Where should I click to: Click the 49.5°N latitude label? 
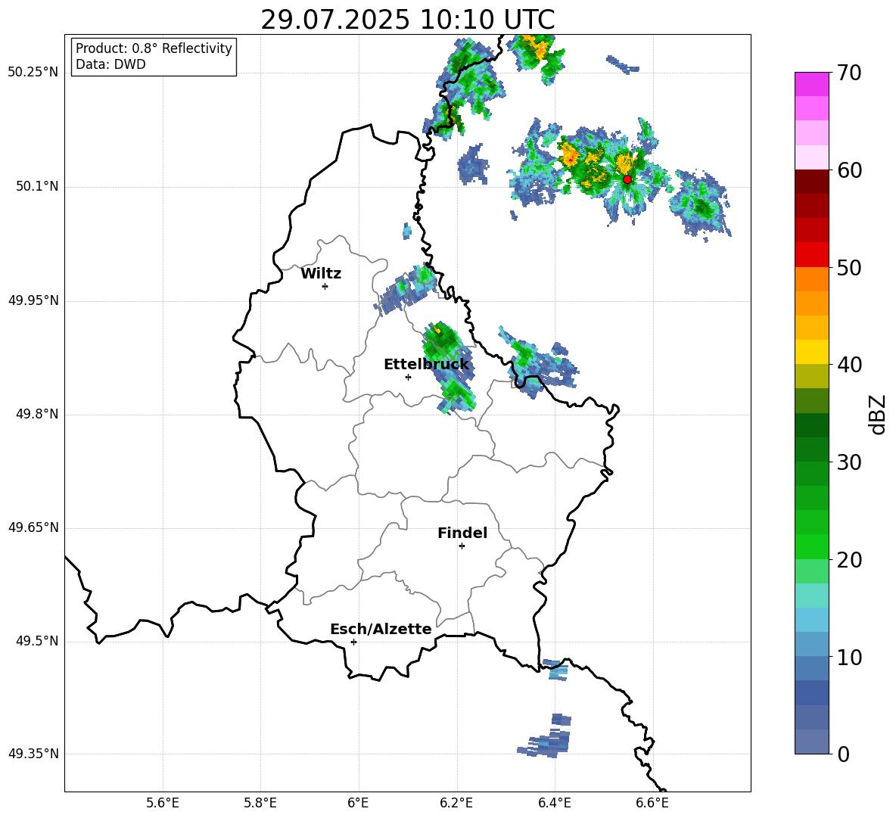click(x=37, y=642)
